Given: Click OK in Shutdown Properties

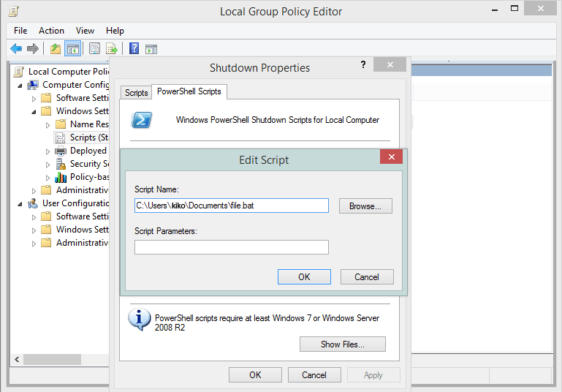Looking at the screenshot, I should point(255,374).
